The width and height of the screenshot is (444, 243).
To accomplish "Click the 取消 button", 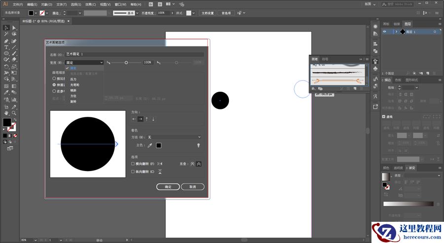I will click(192, 187).
